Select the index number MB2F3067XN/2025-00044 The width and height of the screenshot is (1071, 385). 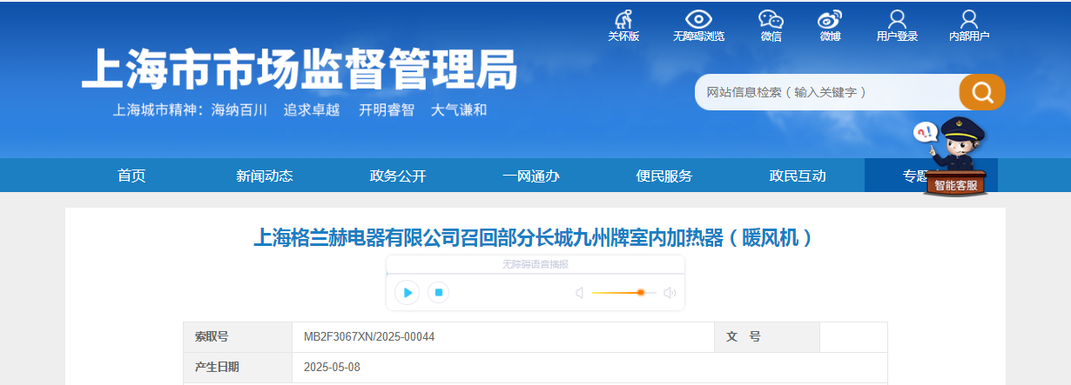(x=369, y=337)
